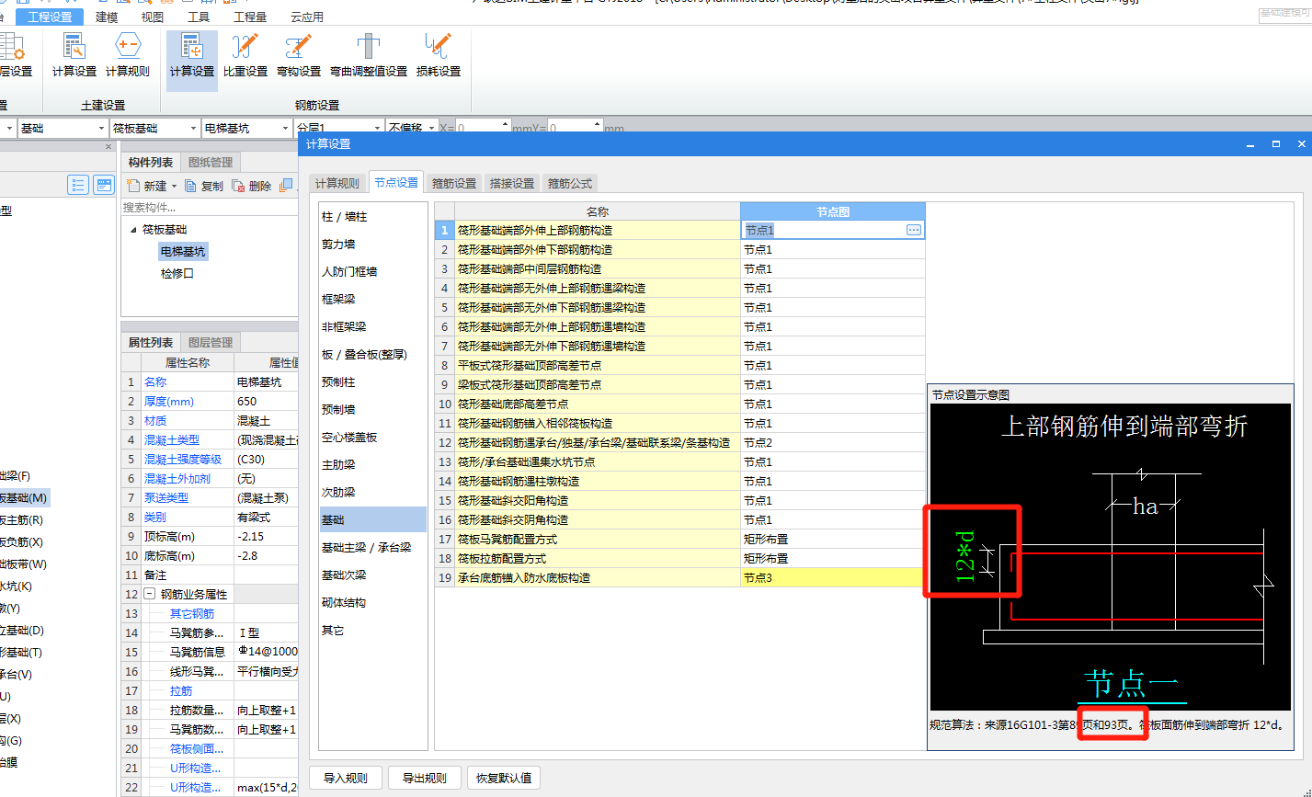This screenshot has width=1312, height=797.
Task: Open 工程设置 ribbon tab
Action: pyautogui.click(x=50, y=17)
